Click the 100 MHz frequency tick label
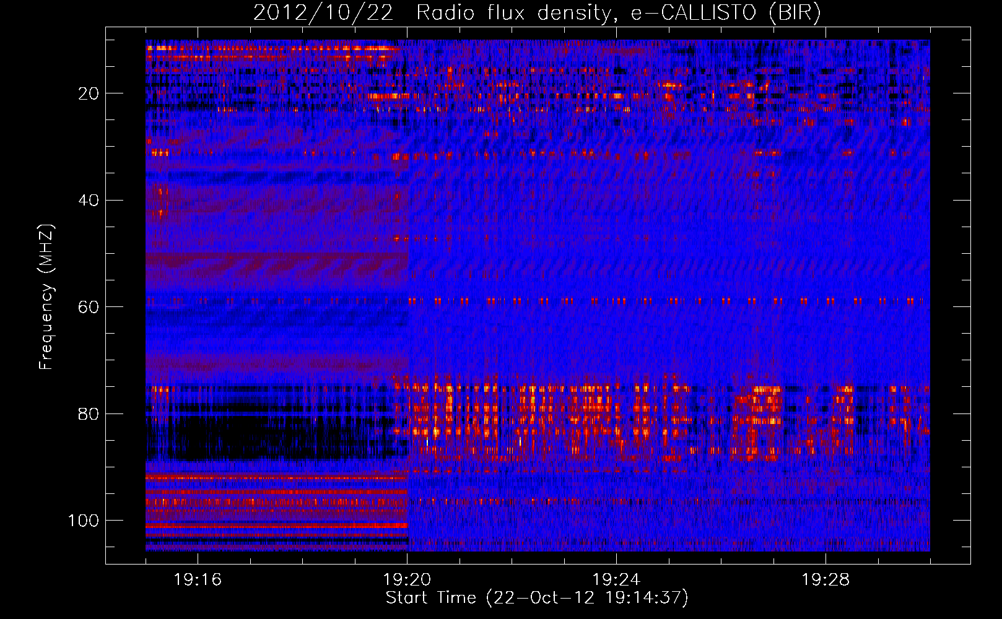 (84, 520)
